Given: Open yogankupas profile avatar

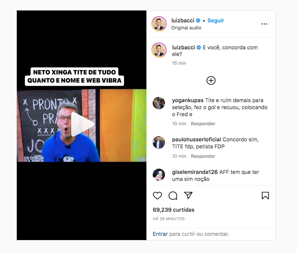Looking at the screenshot, I should tap(159, 103).
